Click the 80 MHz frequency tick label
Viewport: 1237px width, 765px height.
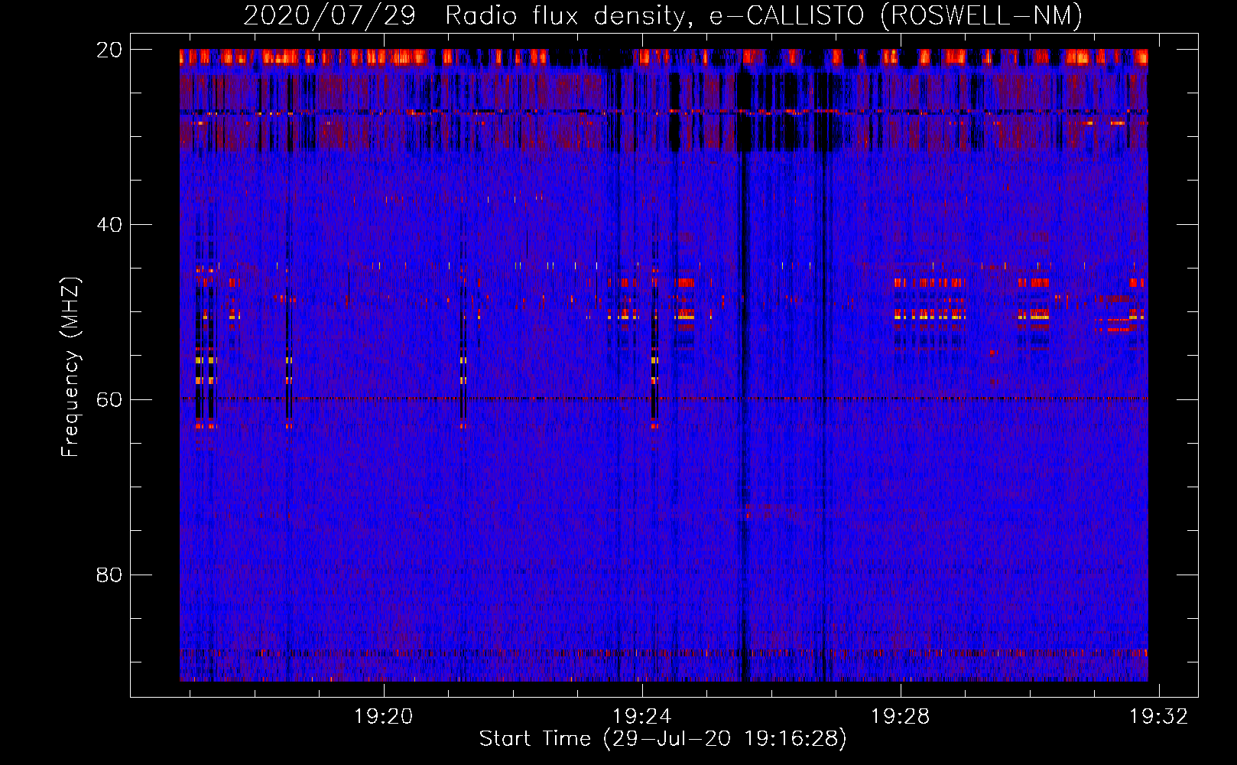(109, 575)
